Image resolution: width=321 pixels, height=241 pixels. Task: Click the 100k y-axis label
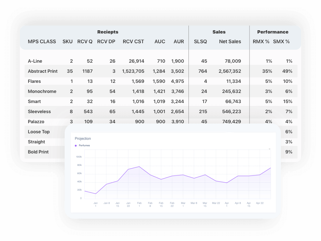(79, 157)
